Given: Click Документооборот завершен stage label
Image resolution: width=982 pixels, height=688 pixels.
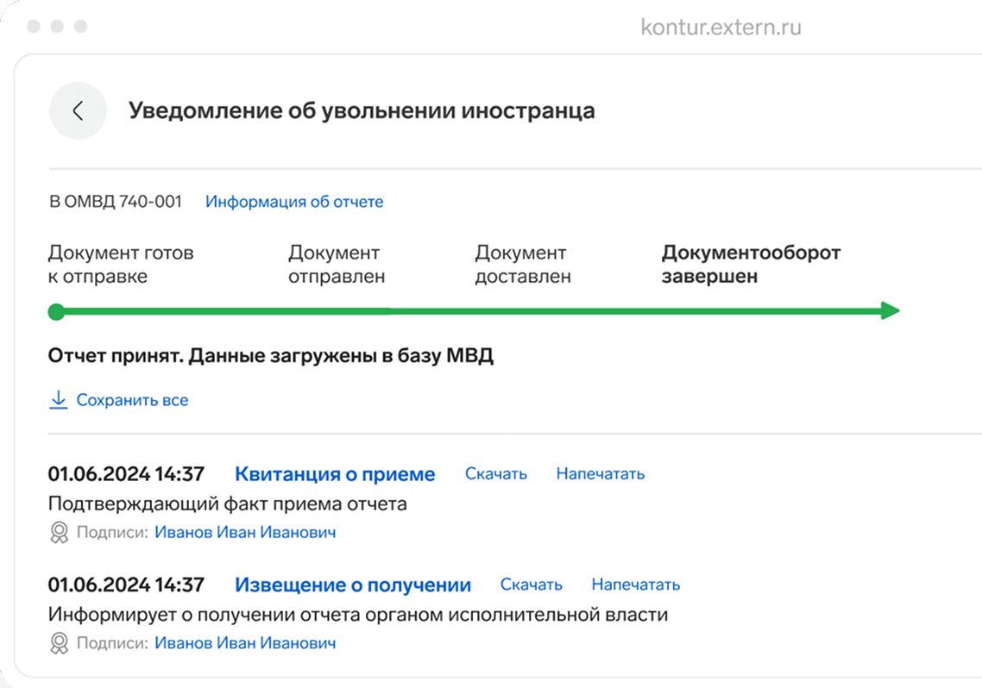Looking at the screenshot, I should (751, 265).
